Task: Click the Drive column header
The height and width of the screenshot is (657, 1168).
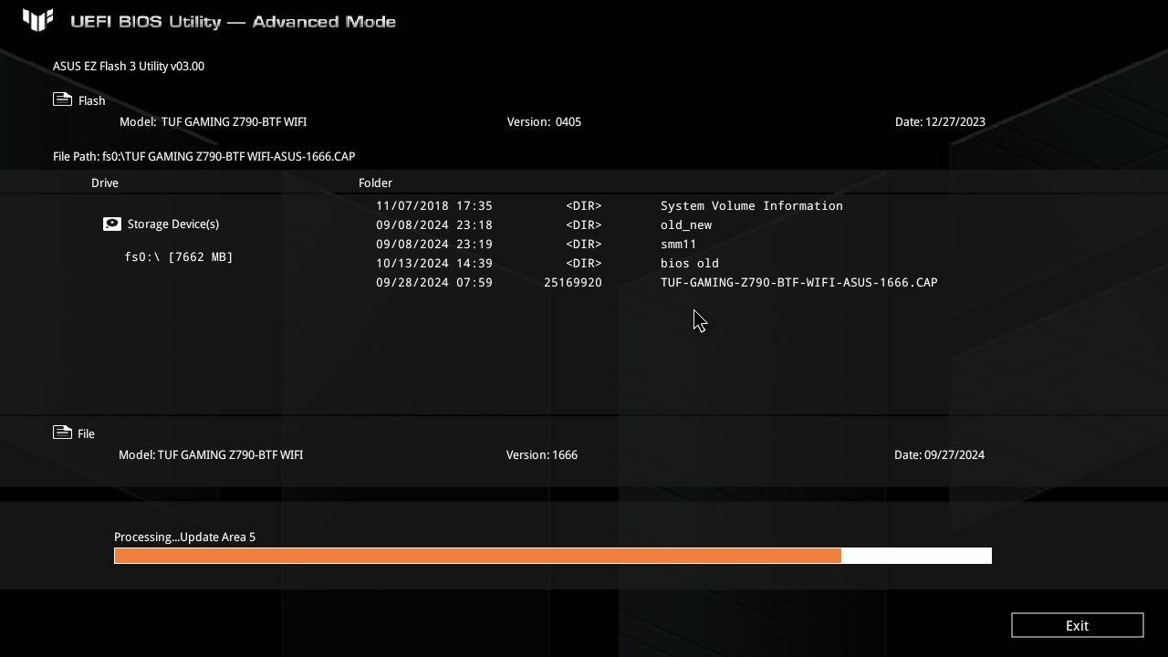Action: click(x=105, y=182)
